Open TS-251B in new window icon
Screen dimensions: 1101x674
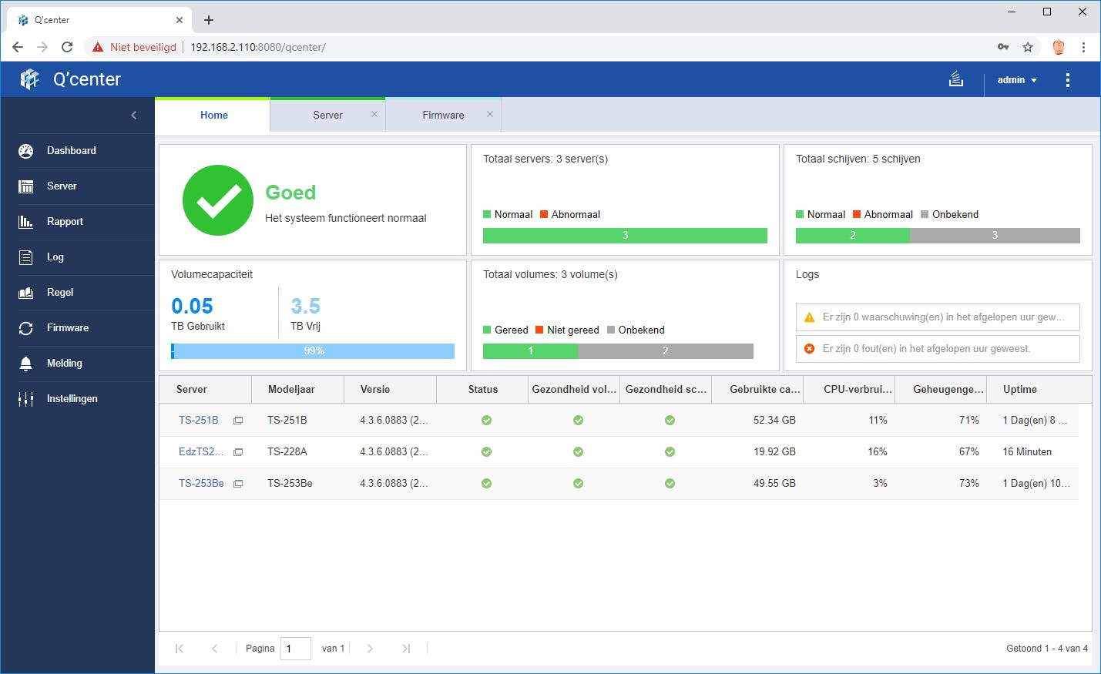click(238, 421)
